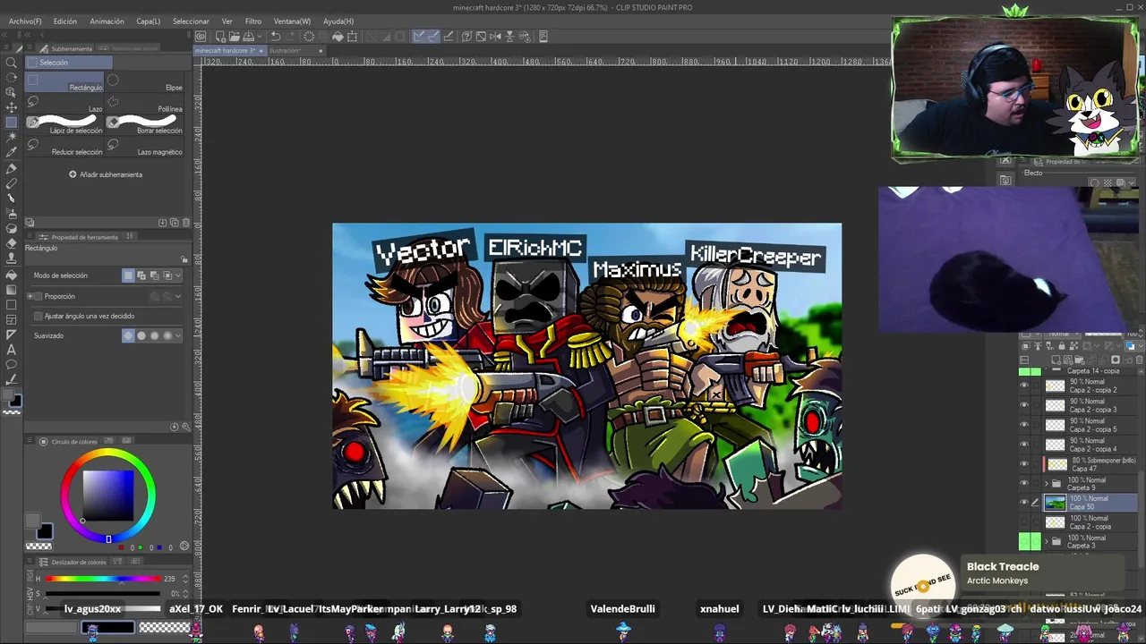Toggle visibility of Capa 2 - copia 5

1024,425
